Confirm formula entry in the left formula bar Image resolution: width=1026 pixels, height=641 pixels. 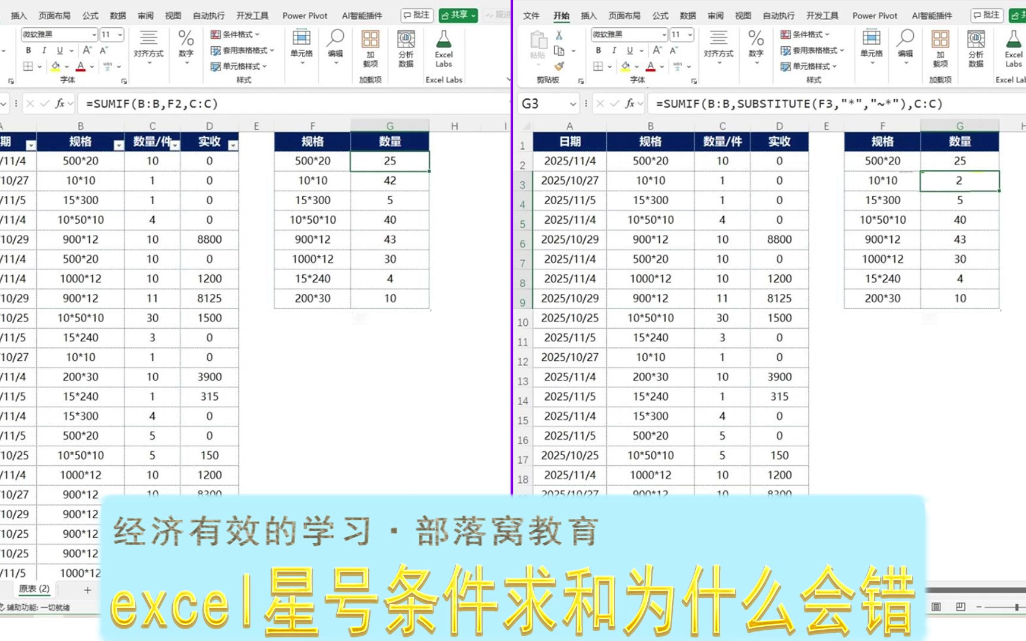pos(45,104)
